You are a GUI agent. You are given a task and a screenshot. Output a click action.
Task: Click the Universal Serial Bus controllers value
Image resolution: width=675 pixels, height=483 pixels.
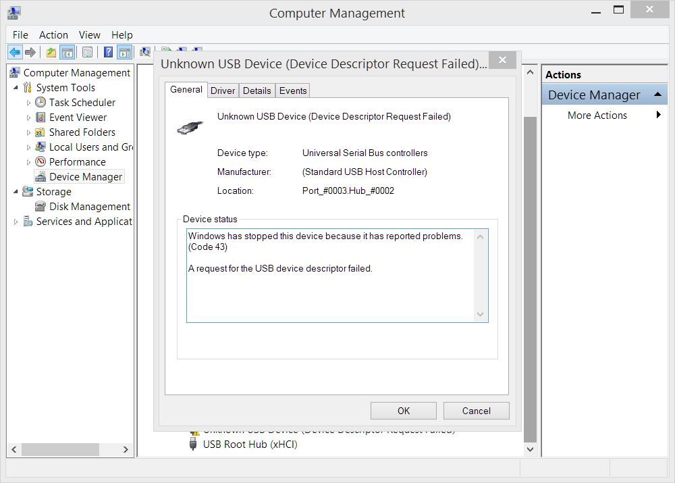[364, 153]
